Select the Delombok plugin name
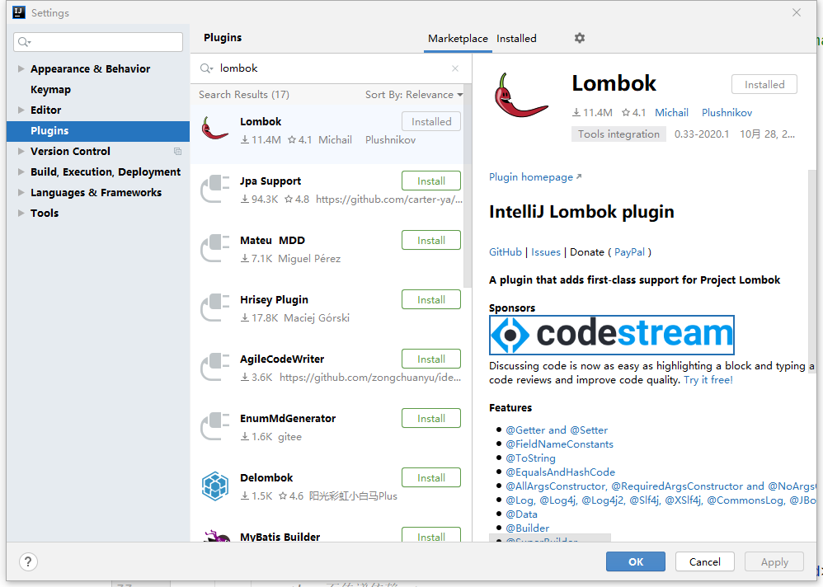Screen dimensions: 823x587 pos(266,477)
